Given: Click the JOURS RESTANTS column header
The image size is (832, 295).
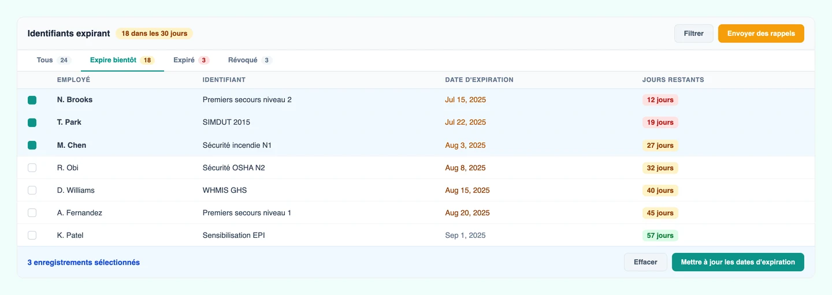Looking at the screenshot, I should click(x=673, y=80).
